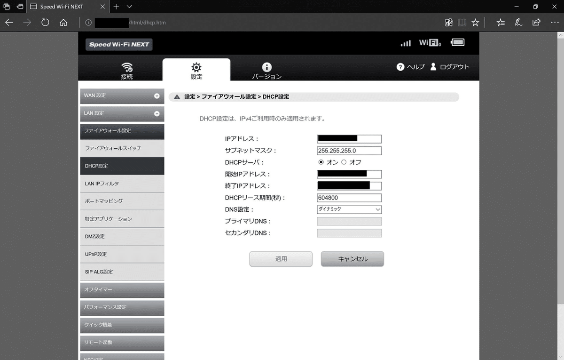The width and height of the screenshot is (564, 360).
Task: Open リモート起動 section
Action: [x=122, y=343]
